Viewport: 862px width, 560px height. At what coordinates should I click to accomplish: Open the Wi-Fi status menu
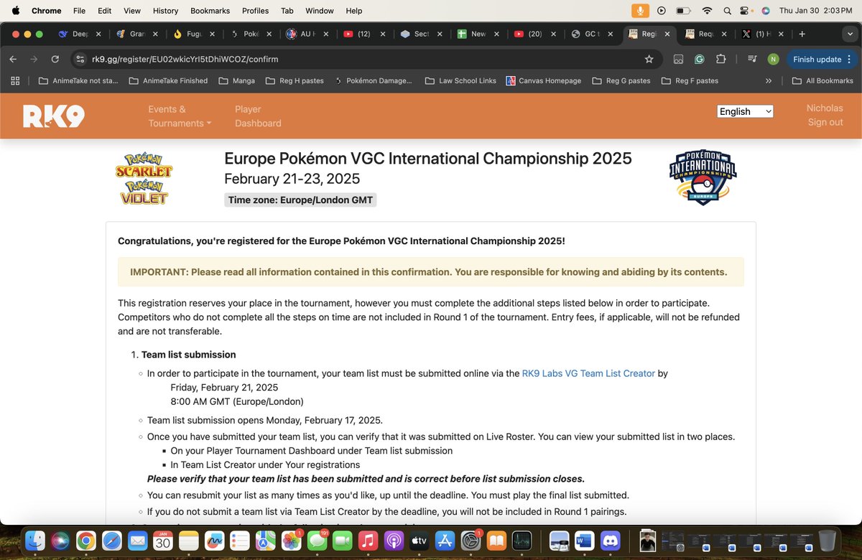(707, 11)
